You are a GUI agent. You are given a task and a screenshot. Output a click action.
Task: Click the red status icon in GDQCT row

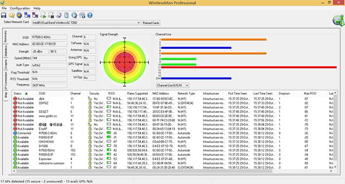pos(15,111)
